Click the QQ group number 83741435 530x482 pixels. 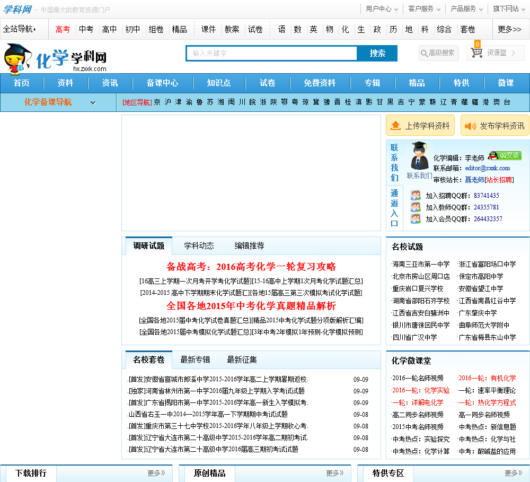tap(486, 196)
